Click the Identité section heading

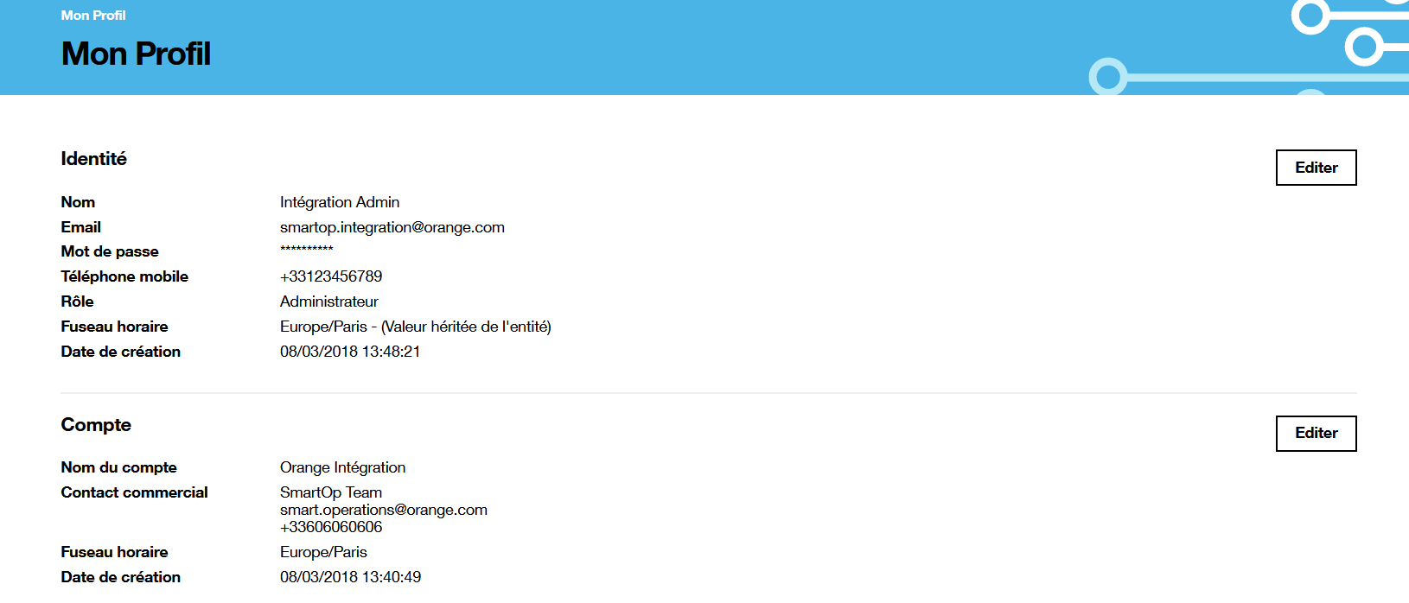pyautogui.click(x=93, y=159)
